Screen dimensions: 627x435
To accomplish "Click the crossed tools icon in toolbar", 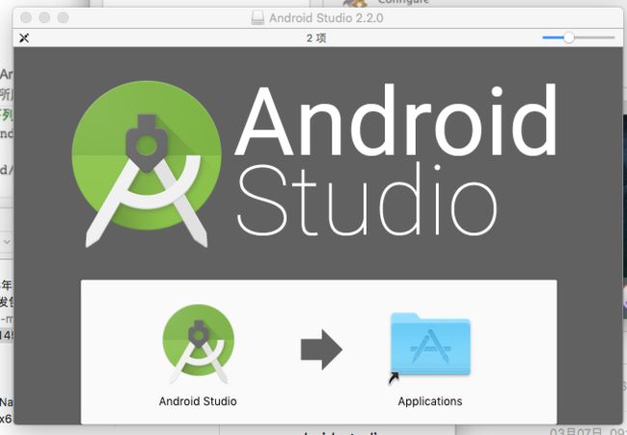I will pyautogui.click(x=24, y=38).
